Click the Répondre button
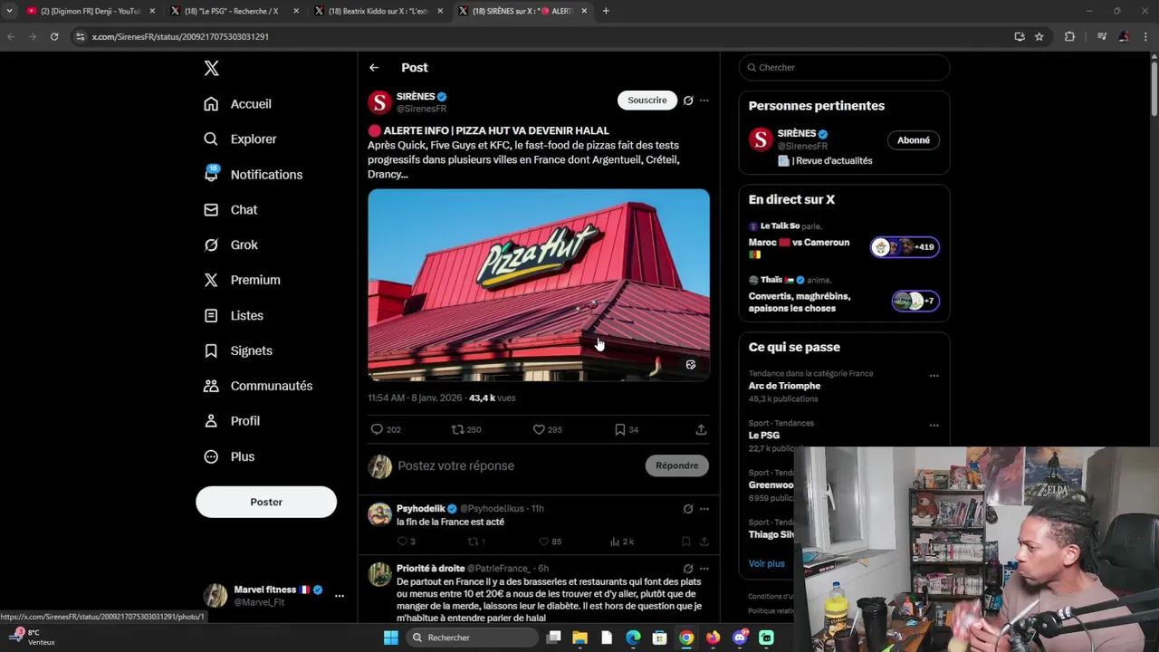Screen dimensions: 1159x652 click(677, 465)
